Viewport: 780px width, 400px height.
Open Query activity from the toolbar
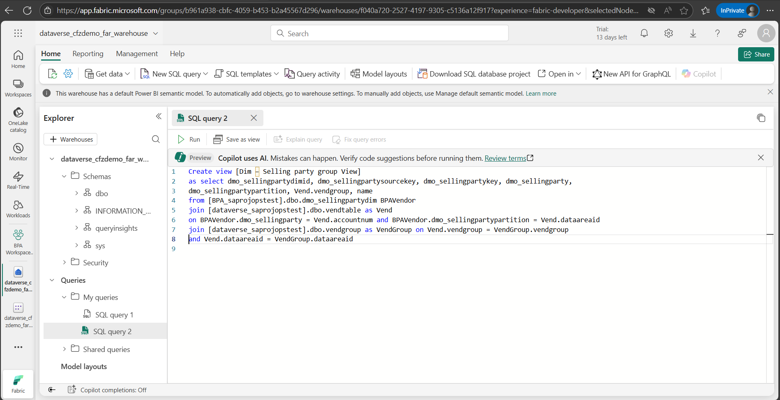[312, 74]
